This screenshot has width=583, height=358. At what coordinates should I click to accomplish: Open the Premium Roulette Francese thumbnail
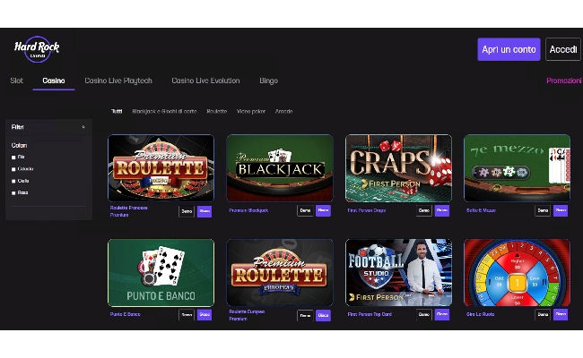(x=161, y=168)
